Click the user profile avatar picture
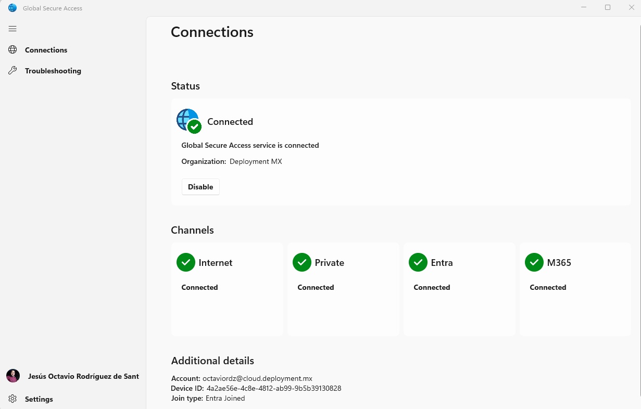This screenshot has width=641, height=409. click(13, 376)
